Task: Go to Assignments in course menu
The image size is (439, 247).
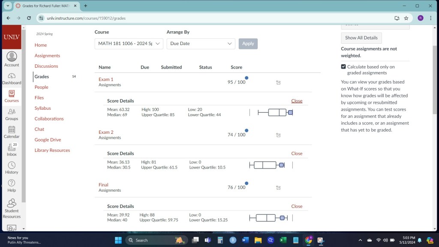Action: click(x=47, y=56)
